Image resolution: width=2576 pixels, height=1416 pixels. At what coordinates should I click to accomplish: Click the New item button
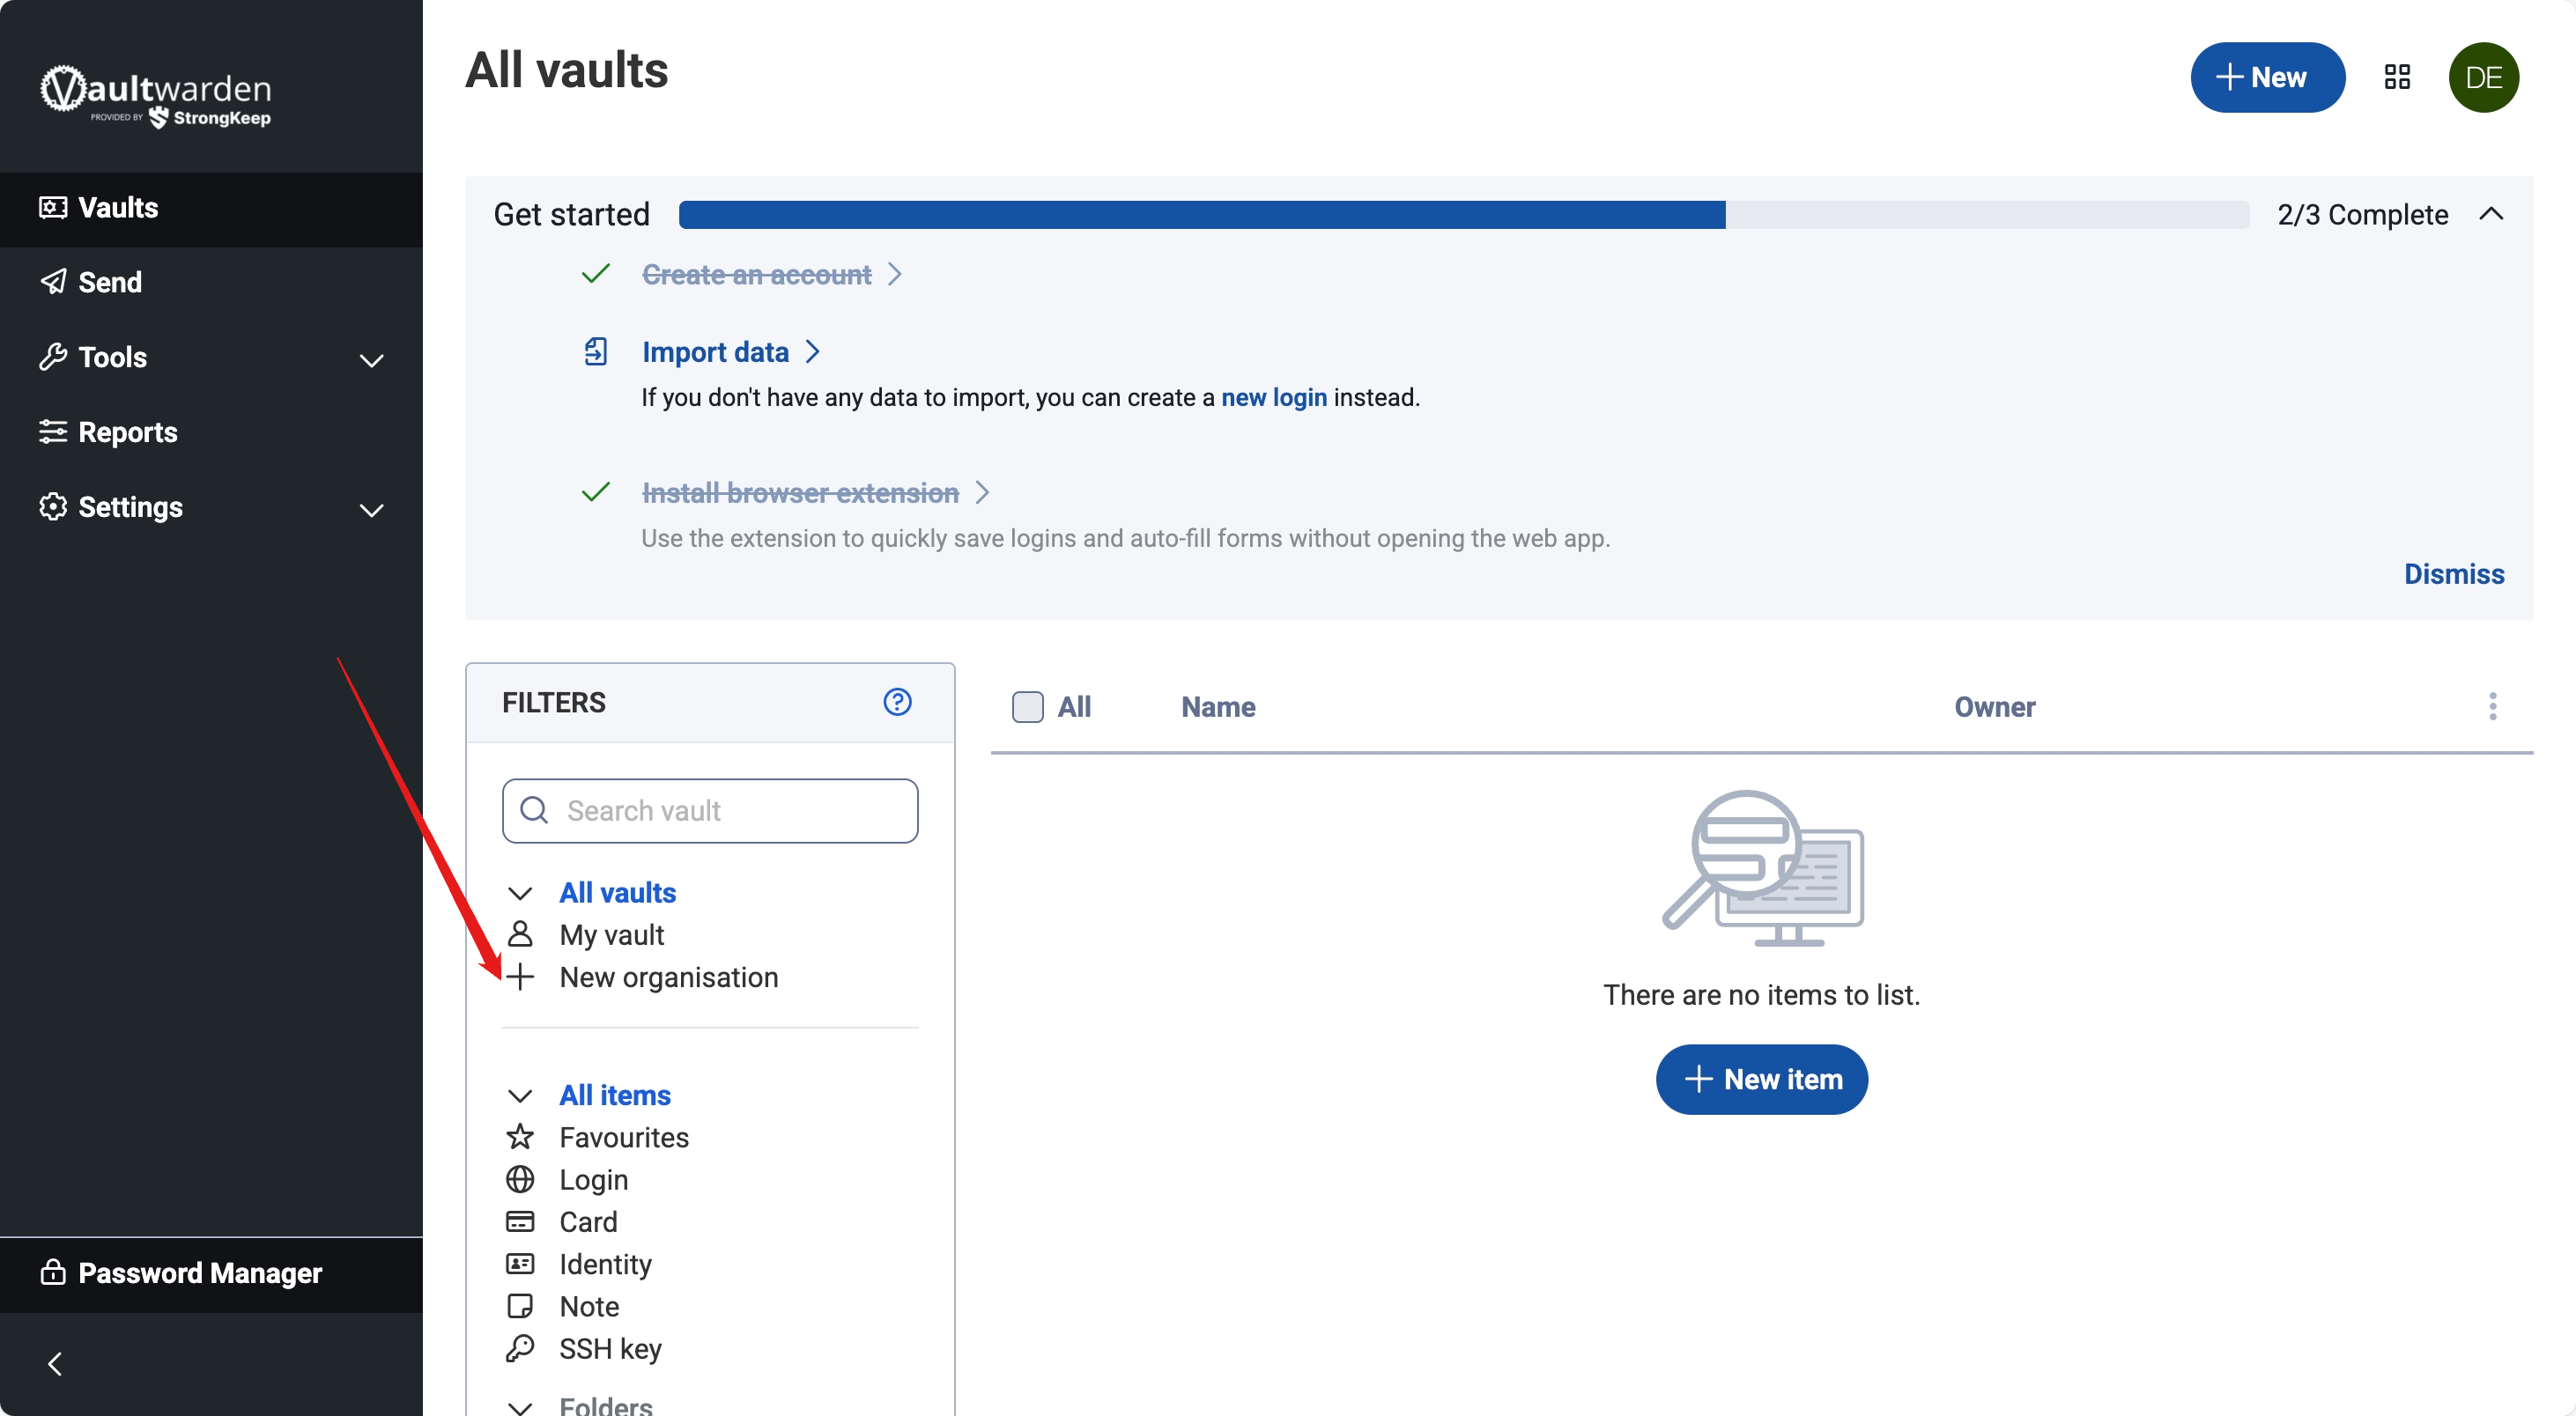[x=1761, y=1080]
